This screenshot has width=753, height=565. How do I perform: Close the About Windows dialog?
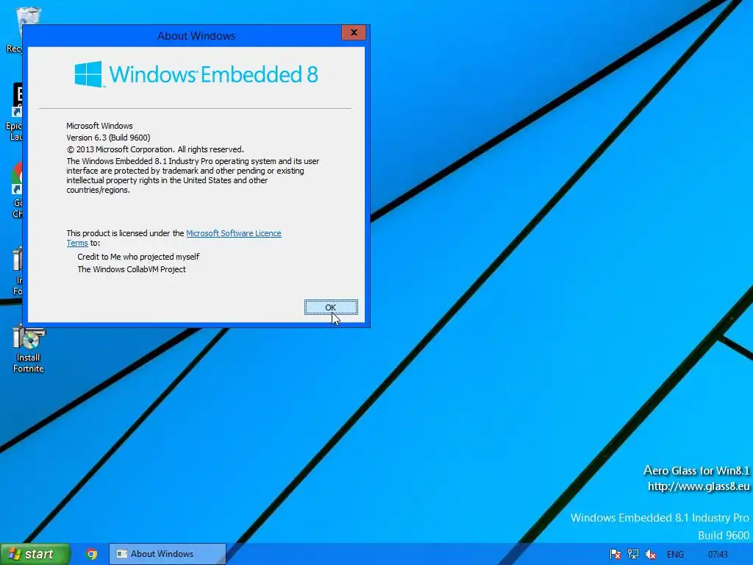354,32
